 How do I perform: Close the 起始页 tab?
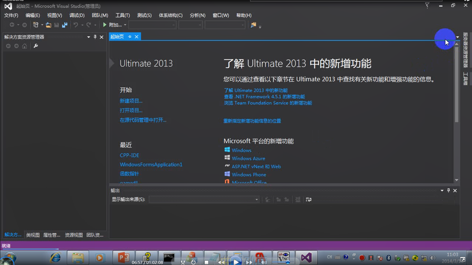point(137,37)
